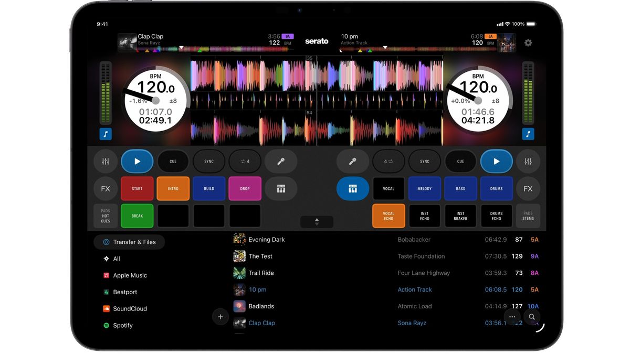Open right deck mixer EQ sliders icon
The width and height of the screenshot is (630, 354).
pos(528,162)
